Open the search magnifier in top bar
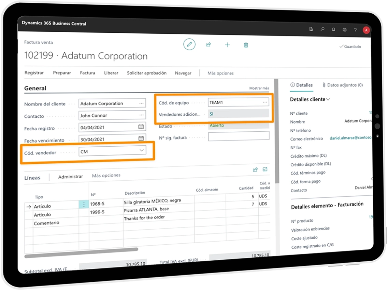 tap(322, 30)
